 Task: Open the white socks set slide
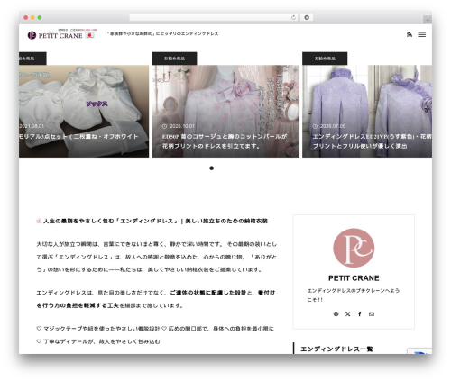[x=84, y=111]
